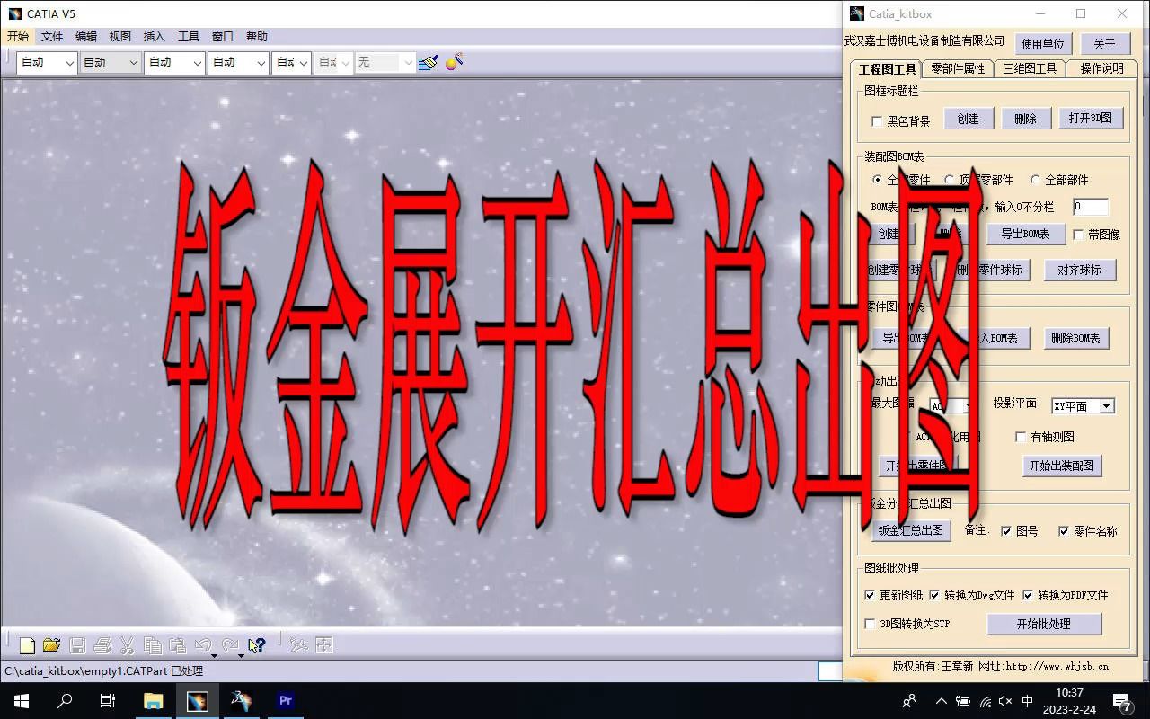
Task: Open the first 自动 dropdown in the toolbar
Action: click(47, 62)
